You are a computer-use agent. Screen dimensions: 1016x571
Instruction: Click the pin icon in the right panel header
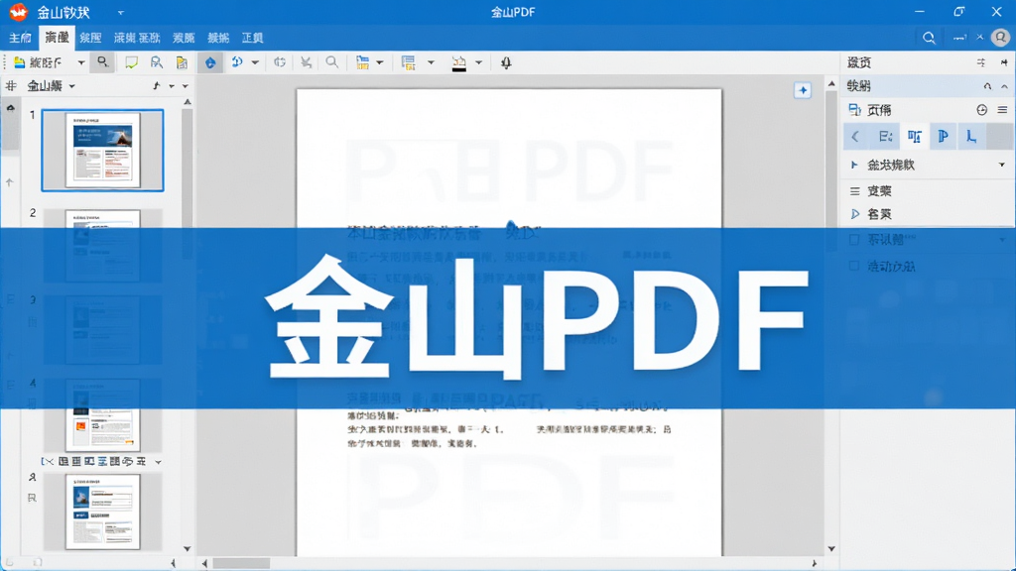1004,62
